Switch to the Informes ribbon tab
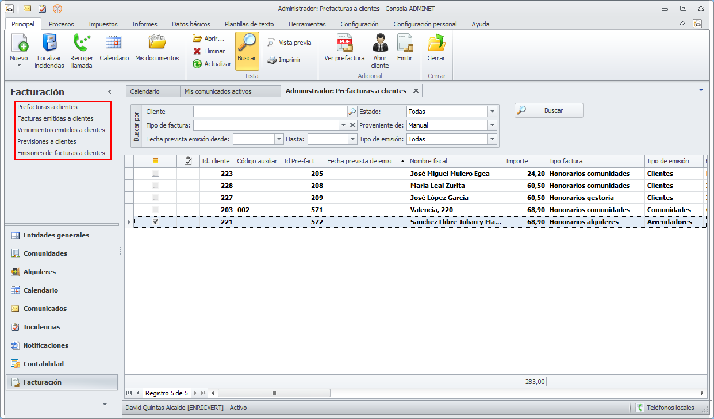Screen dimensions: 714x419 [144, 24]
